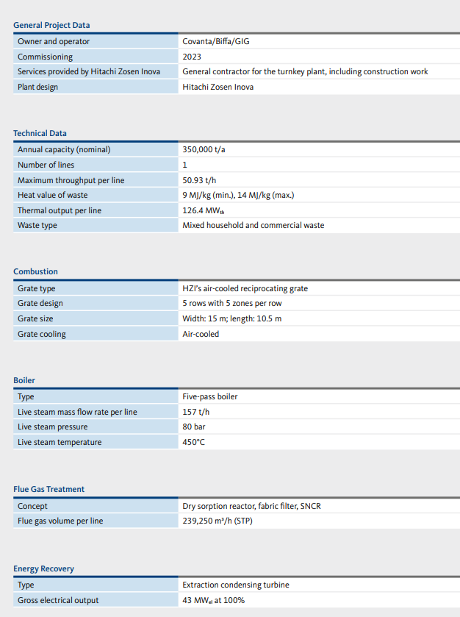Viewport: 460px width, 617px height.
Task: Click the Live steam pressure 80 bar value
Action: coord(195,427)
